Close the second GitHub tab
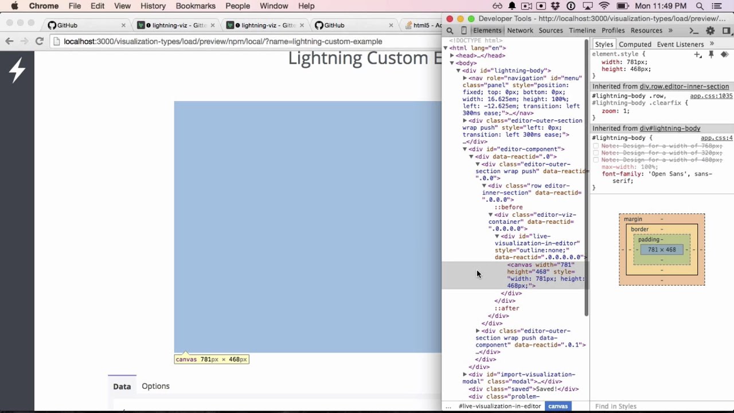The image size is (734, 413). pos(391,25)
